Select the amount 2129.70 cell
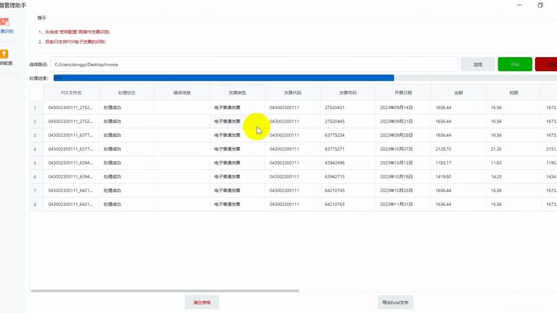Image resolution: width=557 pixels, height=313 pixels. pyautogui.click(x=459, y=149)
